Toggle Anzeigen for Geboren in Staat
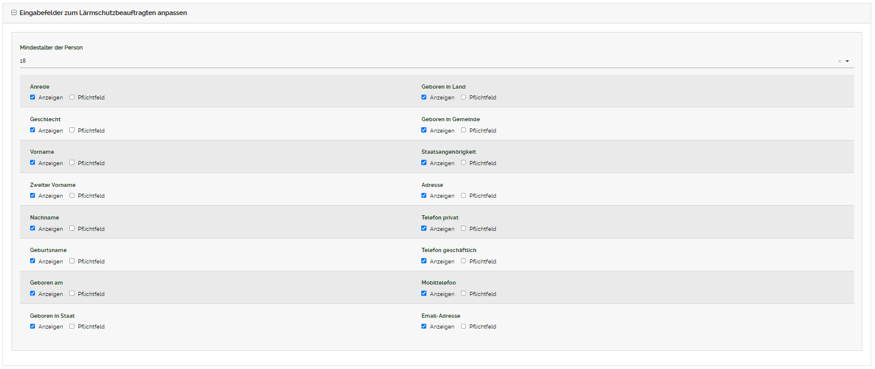Viewport: 875px width, 369px height. click(33, 326)
